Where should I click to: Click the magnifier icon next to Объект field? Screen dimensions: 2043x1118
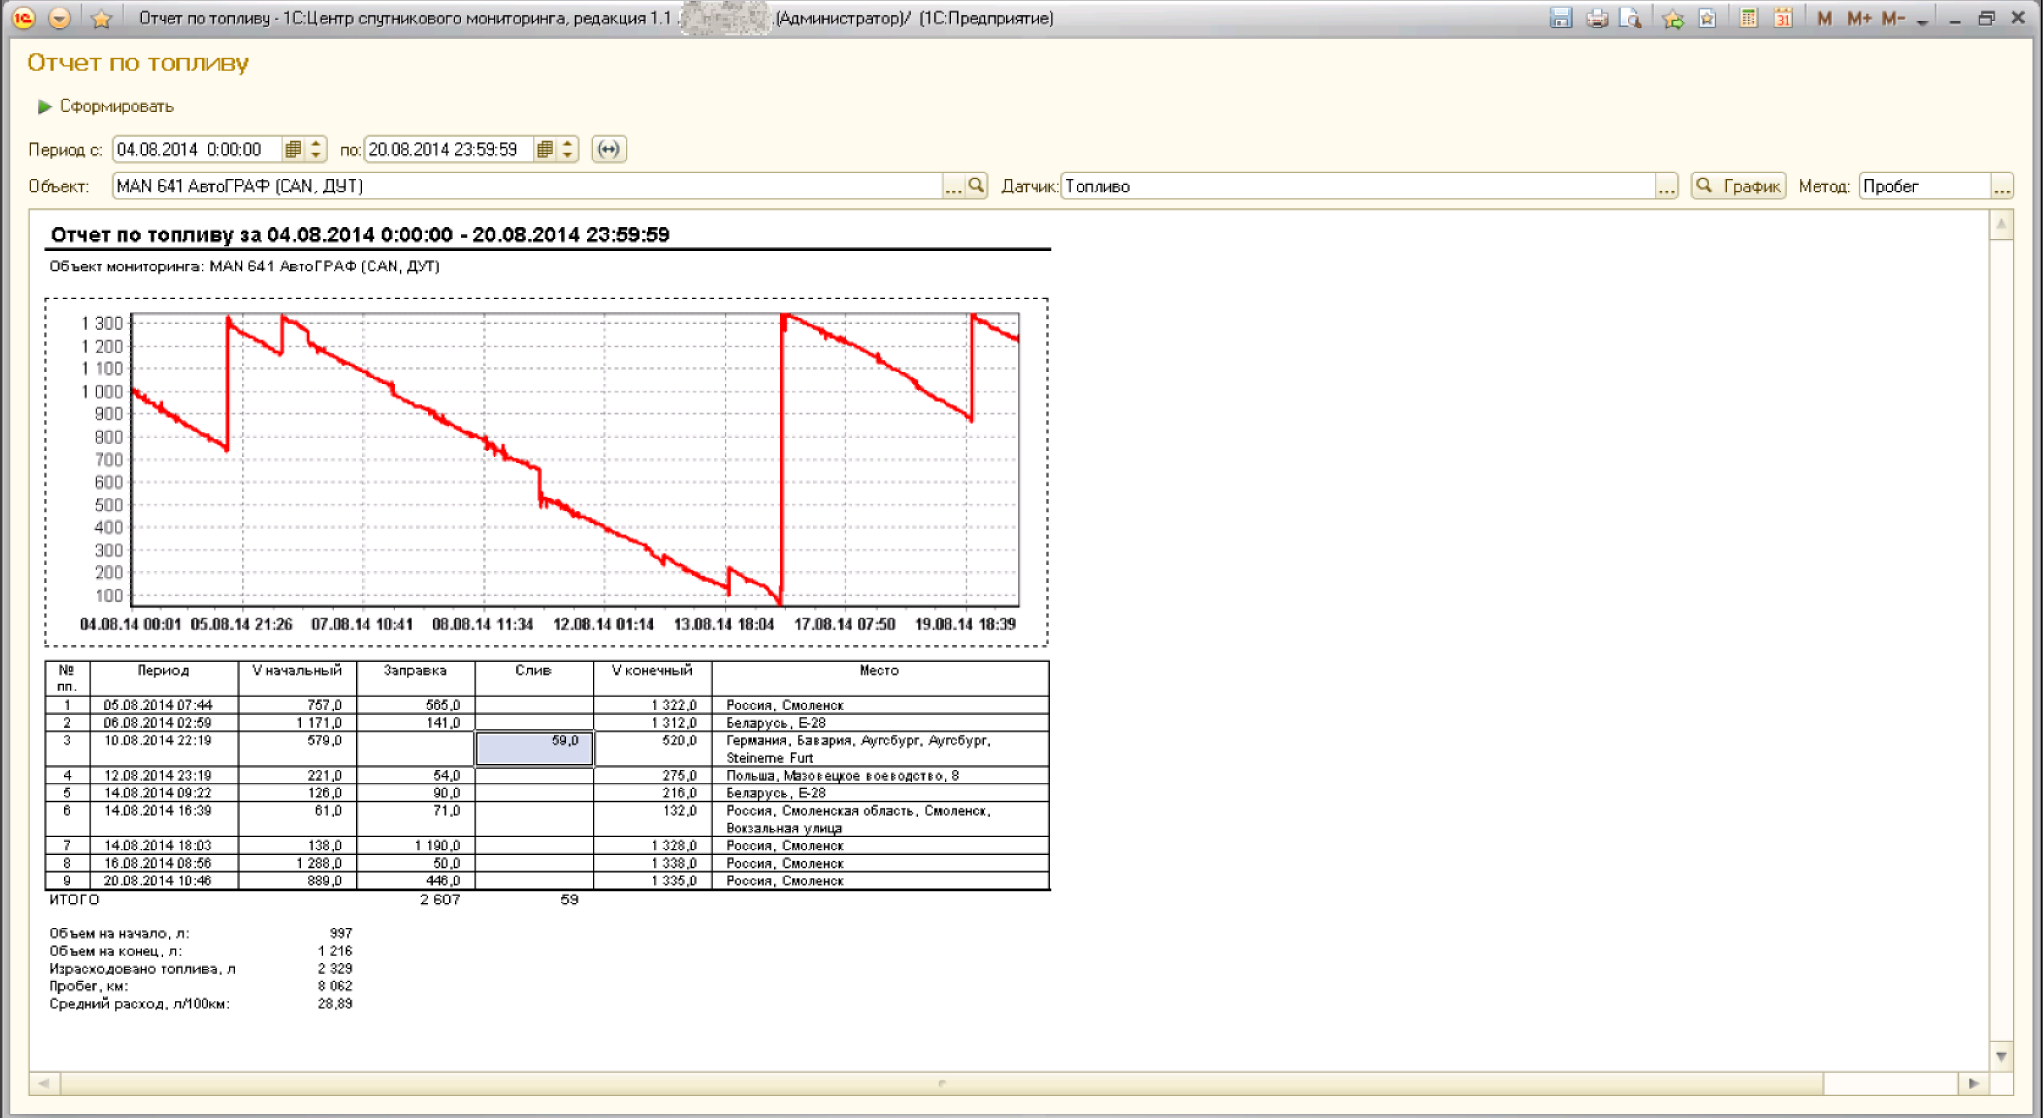coord(976,185)
